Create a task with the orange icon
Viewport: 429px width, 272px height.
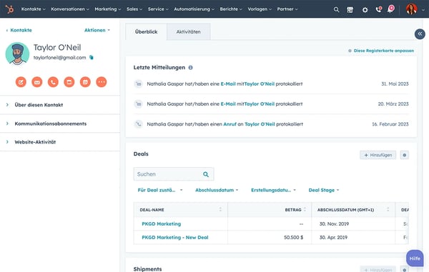[x=69, y=82]
